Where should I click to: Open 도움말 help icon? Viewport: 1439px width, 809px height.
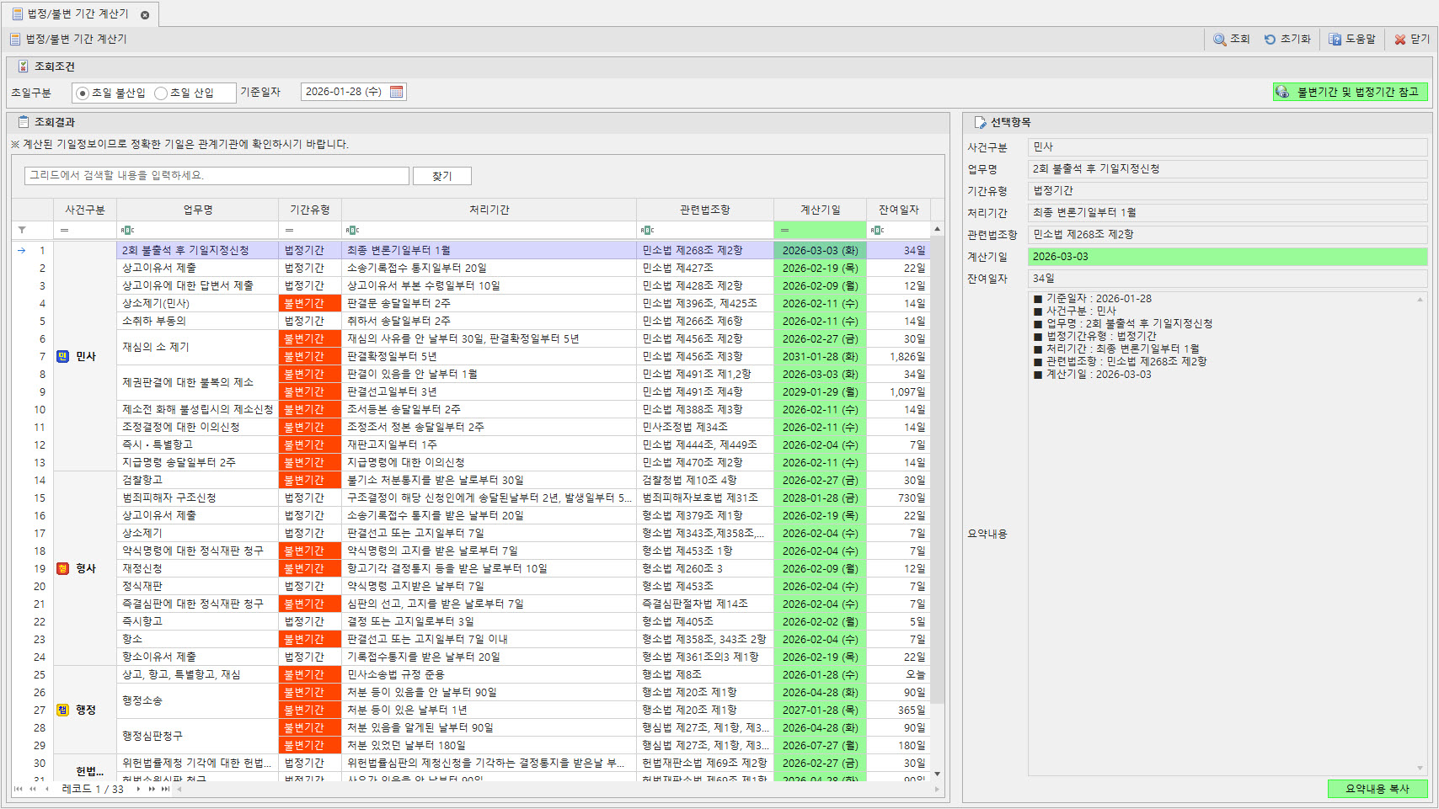pyautogui.click(x=1335, y=40)
